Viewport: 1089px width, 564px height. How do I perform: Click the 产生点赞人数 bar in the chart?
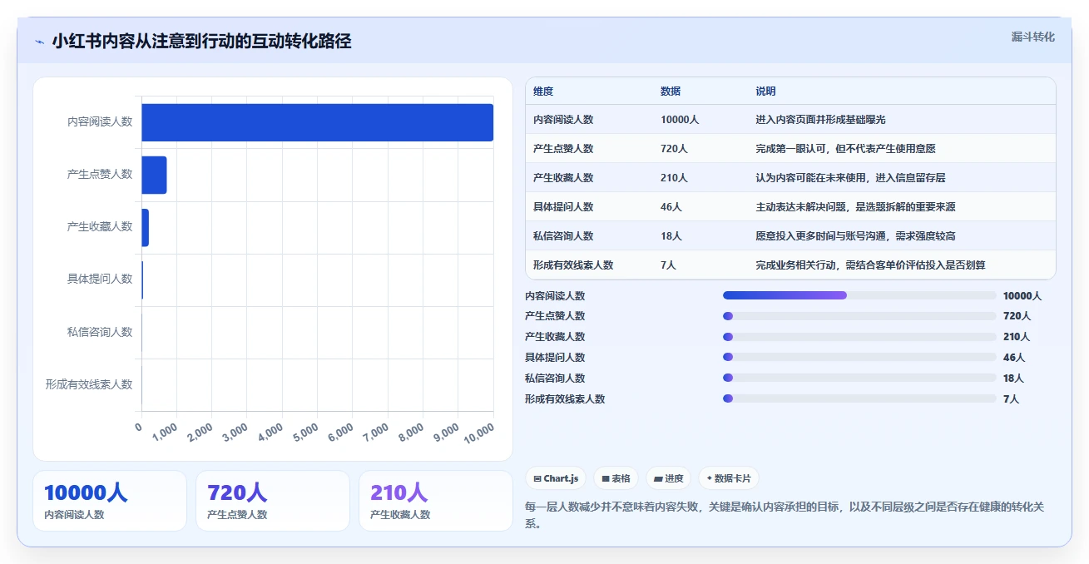(x=154, y=175)
